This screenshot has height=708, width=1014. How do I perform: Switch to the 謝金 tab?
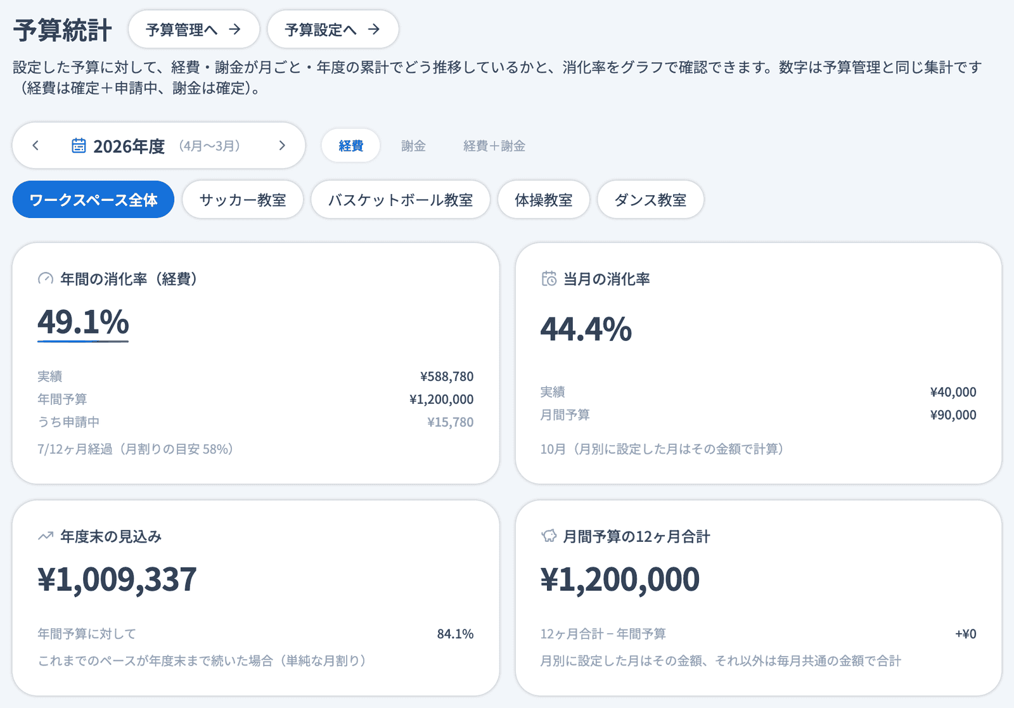click(x=413, y=146)
